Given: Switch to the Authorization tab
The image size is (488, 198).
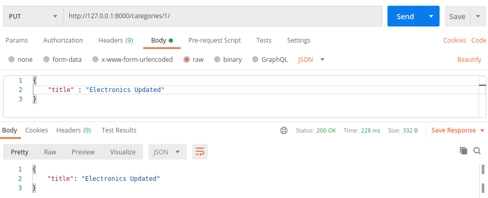Looking at the screenshot, I should point(63,41).
